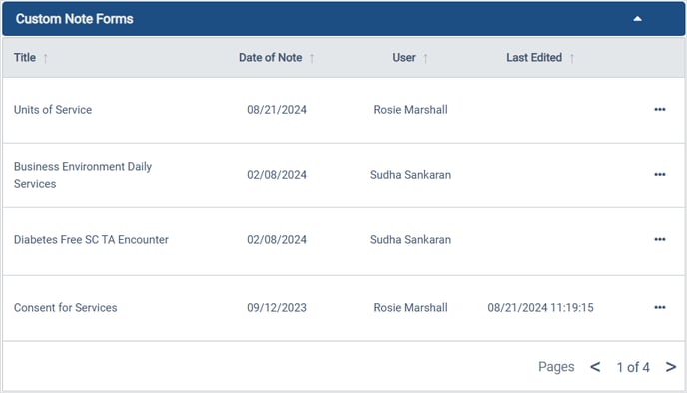Open Business Environment Daily Services note

(x=83, y=175)
